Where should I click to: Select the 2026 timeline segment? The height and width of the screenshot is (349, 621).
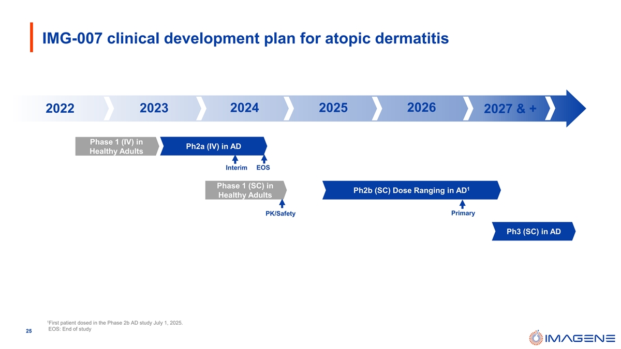tap(421, 108)
